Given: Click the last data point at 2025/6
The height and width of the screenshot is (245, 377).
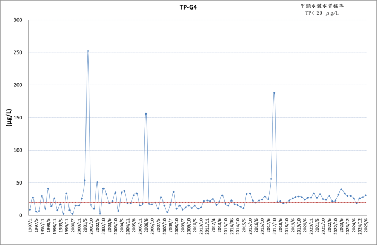Looking at the screenshot, I should click(366, 195).
